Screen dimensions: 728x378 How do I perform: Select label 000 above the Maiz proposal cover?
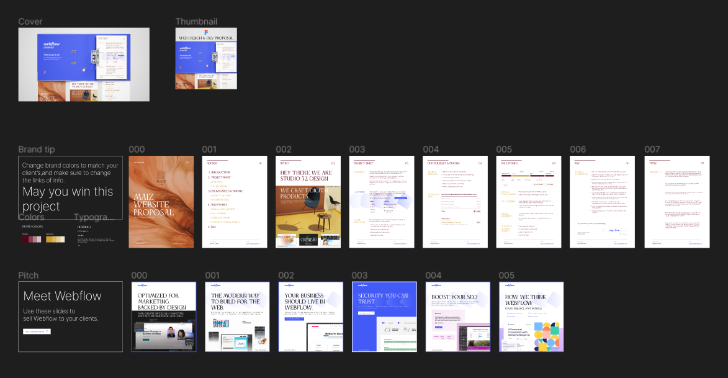137,149
